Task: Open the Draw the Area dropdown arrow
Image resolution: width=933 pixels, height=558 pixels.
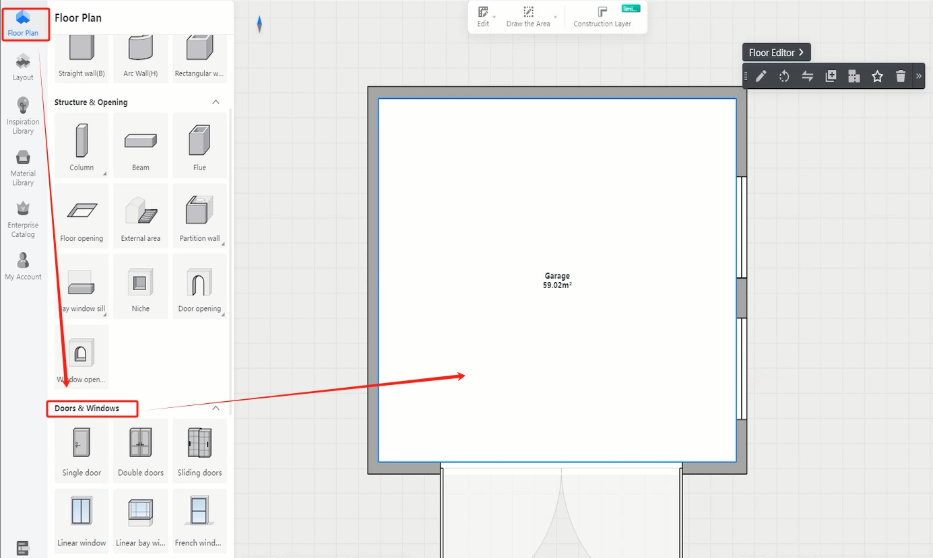Action: pos(556,17)
